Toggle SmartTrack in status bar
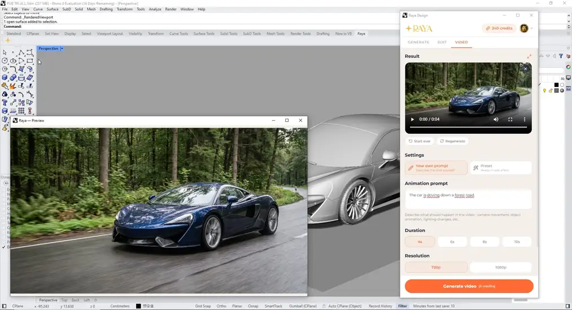 pyautogui.click(x=274, y=306)
